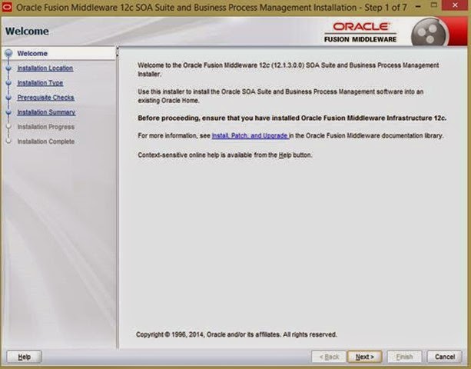Click the grey sphere Fusion Middleware emblem
This screenshot has height=369, width=471.
pos(429,32)
